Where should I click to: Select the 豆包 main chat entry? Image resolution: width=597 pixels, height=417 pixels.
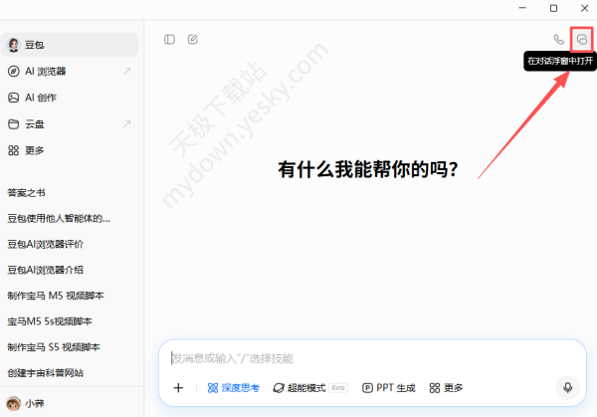(70, 45)
